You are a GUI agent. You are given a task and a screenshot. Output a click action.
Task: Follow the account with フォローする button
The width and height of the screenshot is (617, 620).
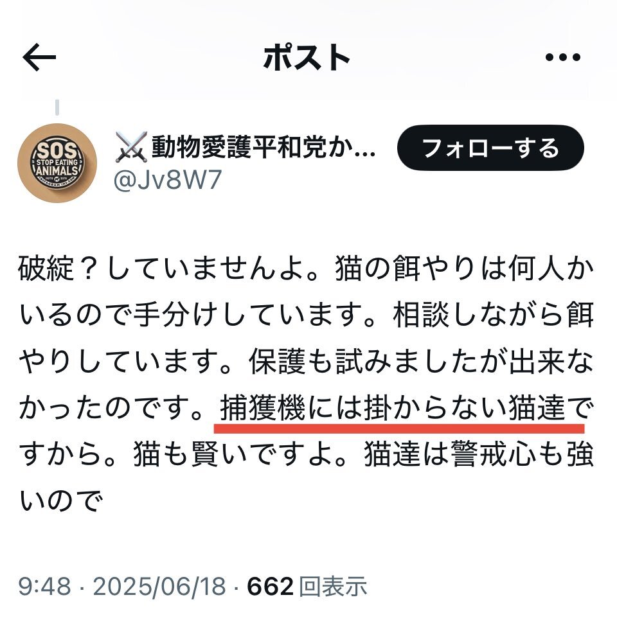tap(490, 148)
